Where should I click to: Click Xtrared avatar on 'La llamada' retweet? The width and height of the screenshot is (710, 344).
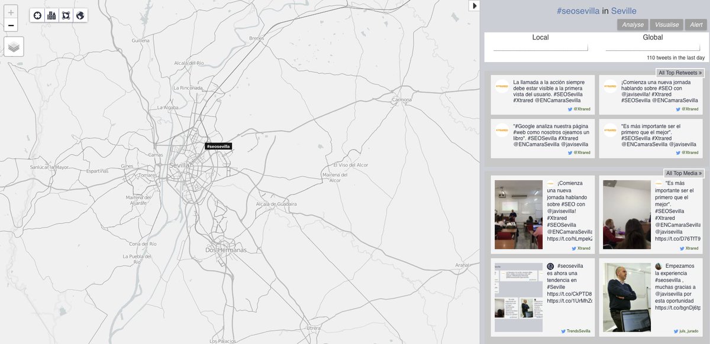(502, 86)
